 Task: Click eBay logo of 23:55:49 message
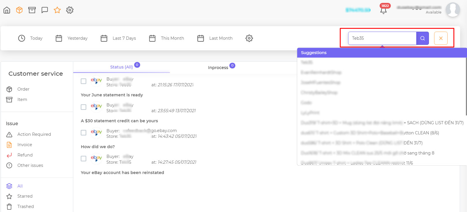coord(96,107)
